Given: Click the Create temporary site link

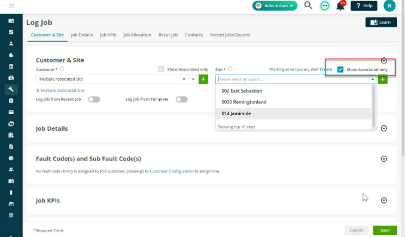Looking at the screenshot, I should click(x=325, y=69).
